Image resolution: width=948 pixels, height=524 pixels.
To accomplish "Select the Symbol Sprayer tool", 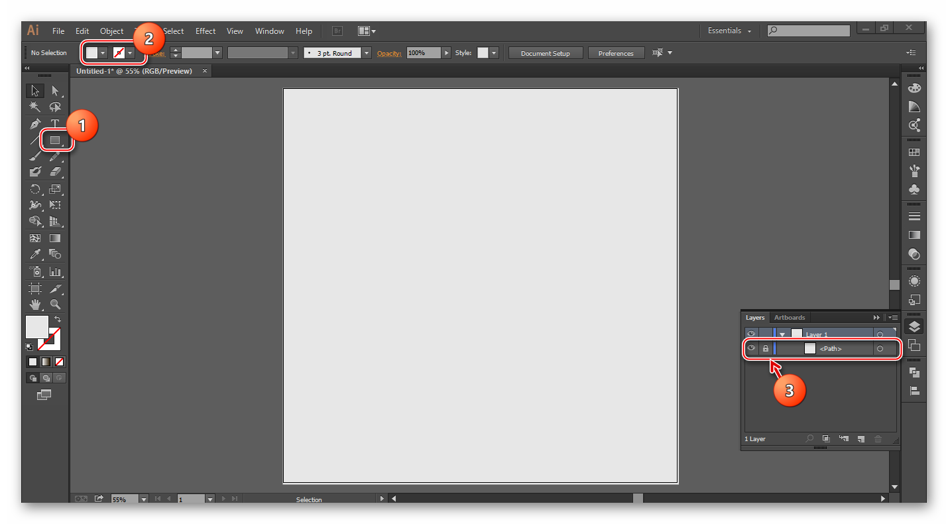I will [35, 271].
